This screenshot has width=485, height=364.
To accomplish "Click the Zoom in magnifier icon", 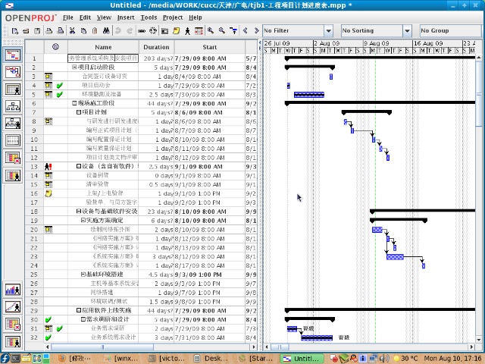I will [210, 31].
